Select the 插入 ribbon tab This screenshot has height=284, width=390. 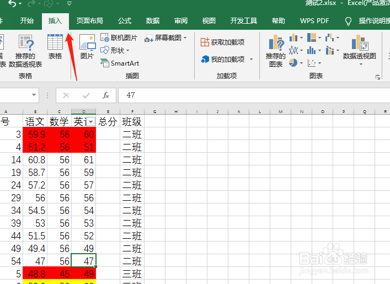click(x=55, y=20)
